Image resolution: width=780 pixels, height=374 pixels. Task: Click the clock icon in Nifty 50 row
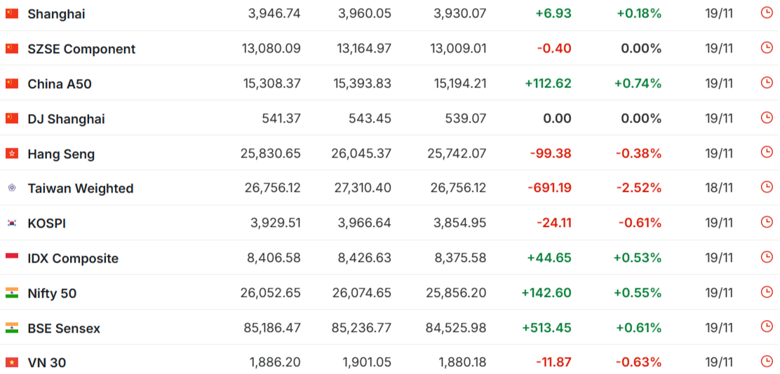click(767, 292)
